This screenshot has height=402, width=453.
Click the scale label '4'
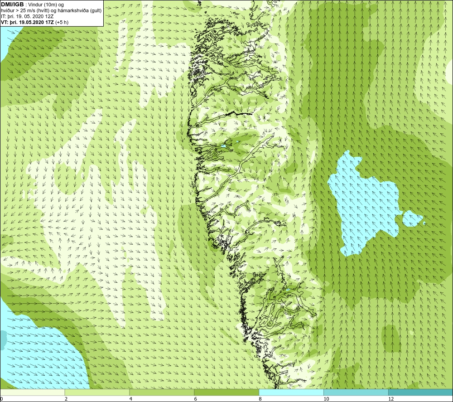click(x=131, y=399)
